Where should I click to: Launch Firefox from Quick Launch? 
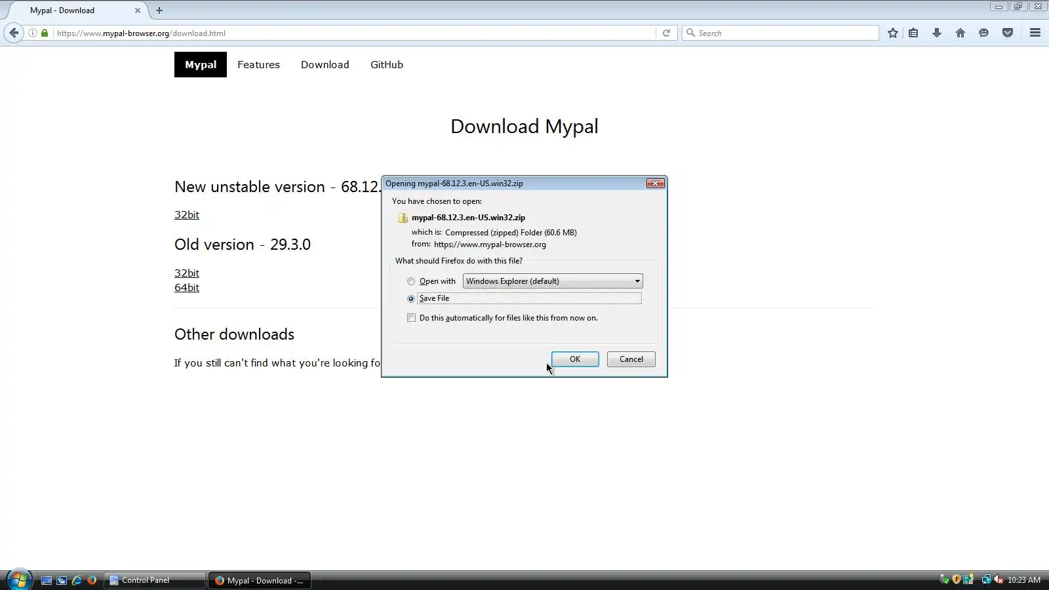pyautogui.click(x=92, y=580)
